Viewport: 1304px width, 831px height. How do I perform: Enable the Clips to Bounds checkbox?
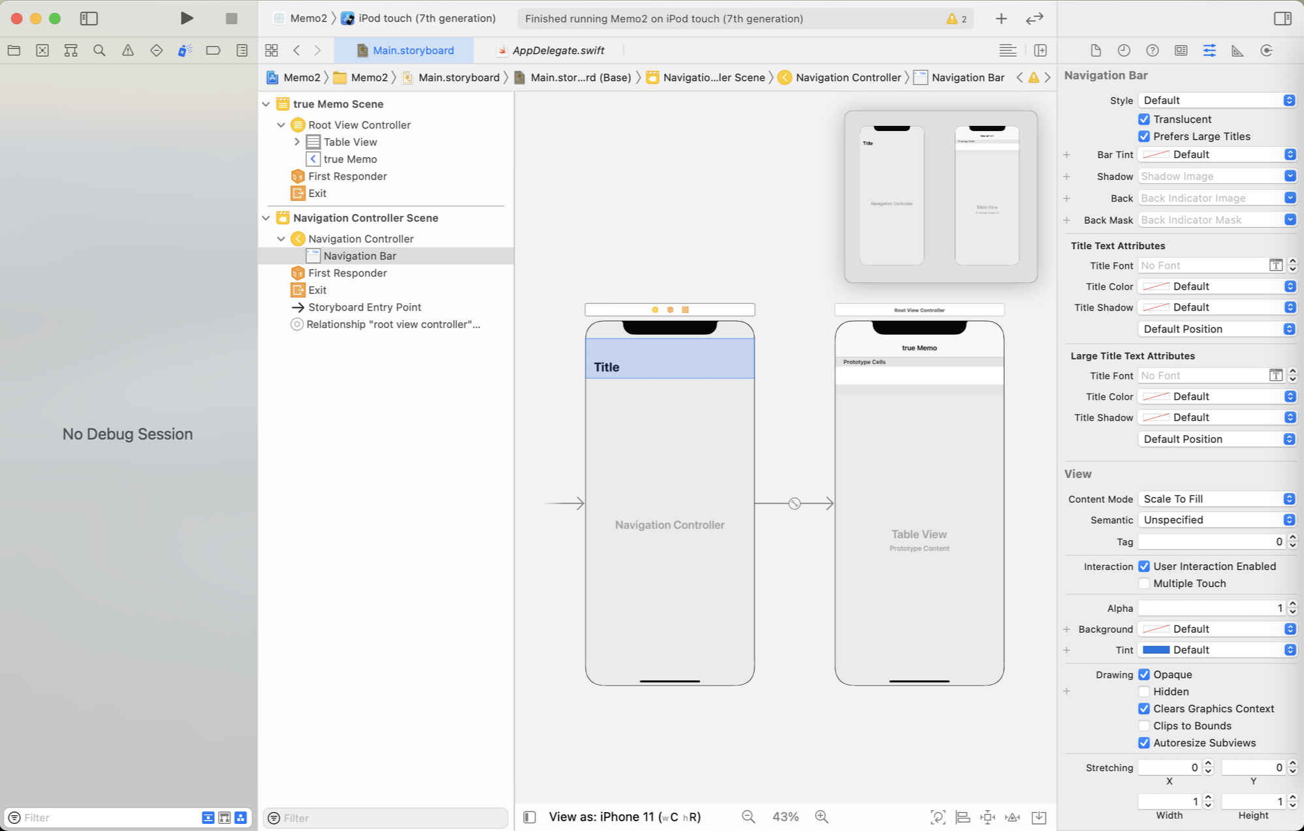(x=1144, y=726)
